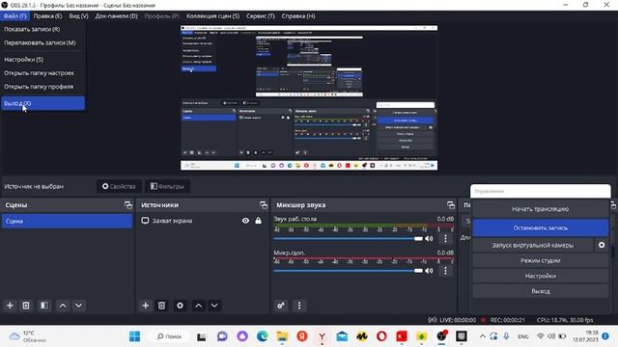Image resolution: width=618 pixels, height=347 pixels.
Task: Select Открыть папку профиля entry
Action: 42,87
